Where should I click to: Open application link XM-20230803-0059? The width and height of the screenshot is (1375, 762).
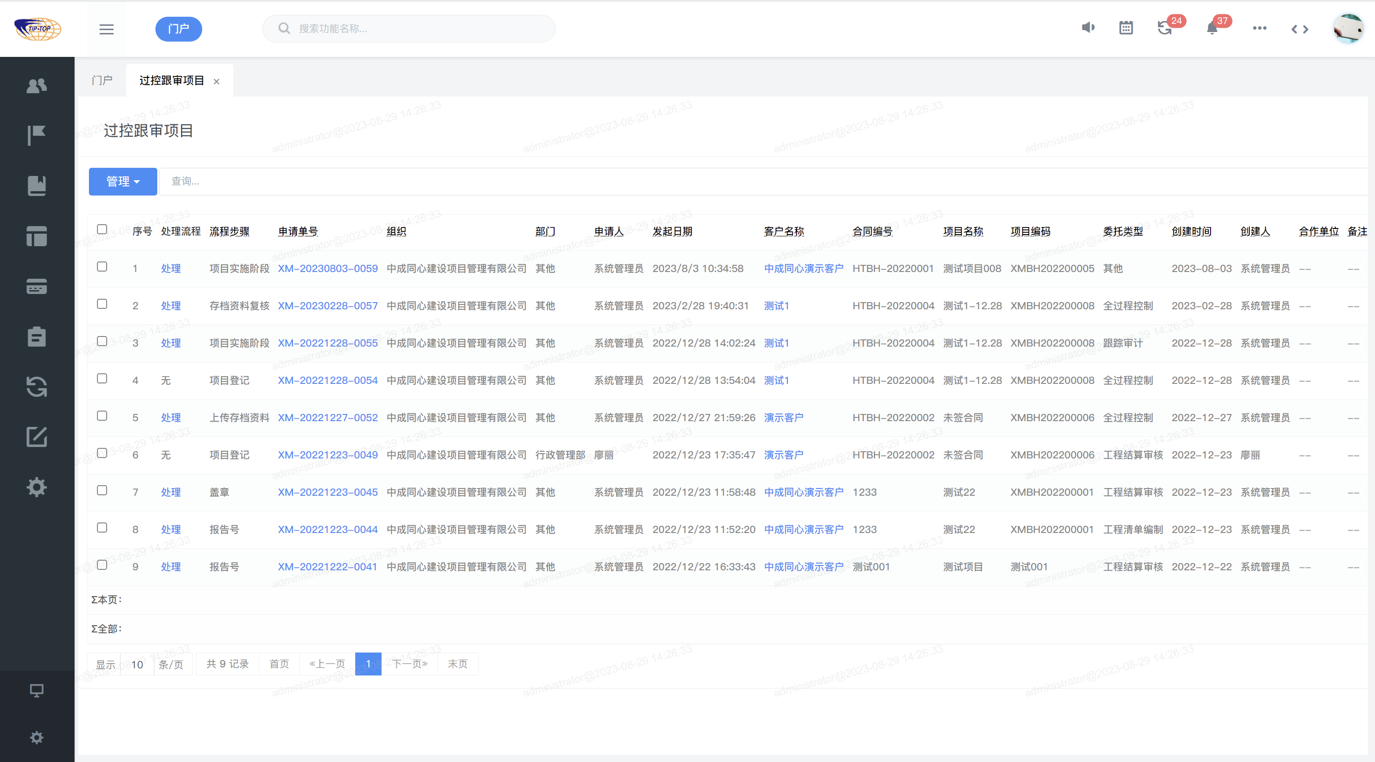click(327, 268)
